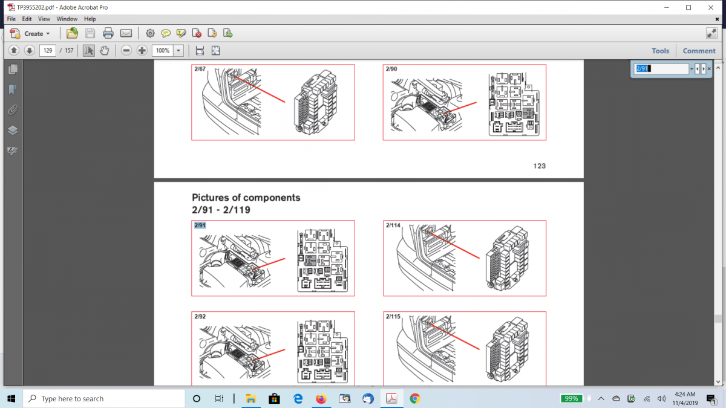This screenshot has width=726, height=408.
Task: Click the Print file icon
Action: 108,33
